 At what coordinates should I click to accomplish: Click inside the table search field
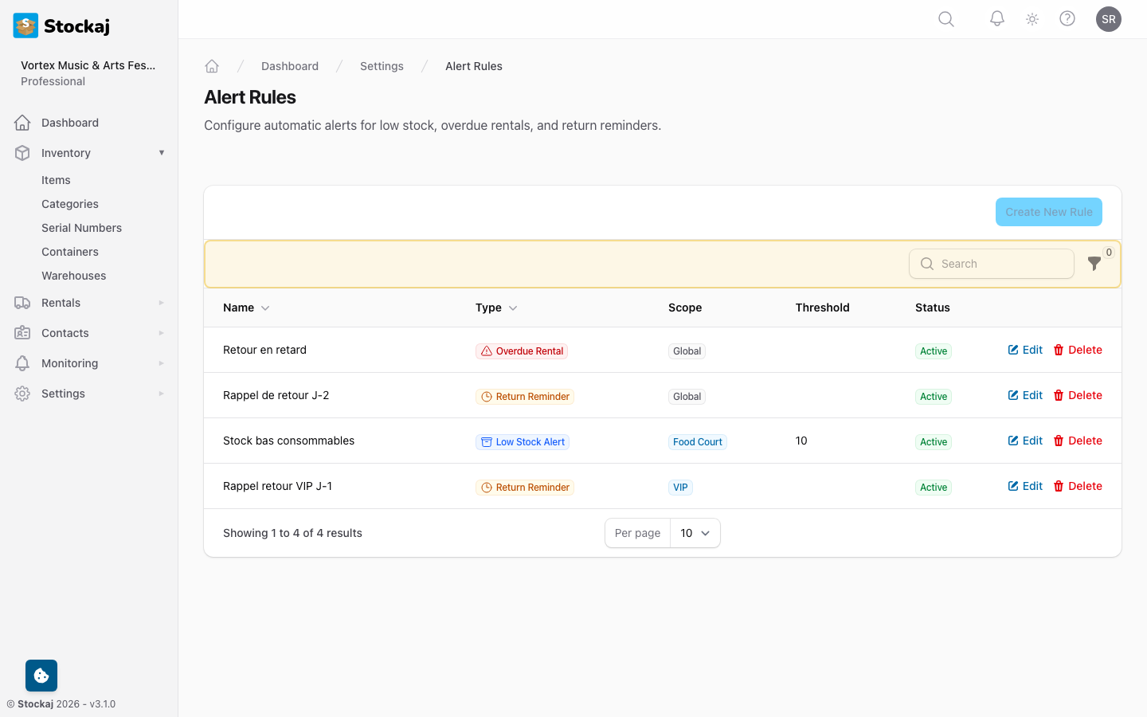991,263
